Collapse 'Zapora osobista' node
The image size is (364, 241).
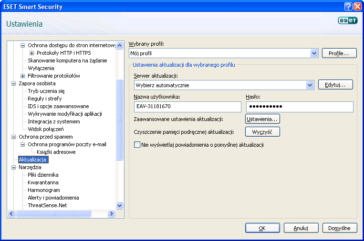(x=13, y=83)
